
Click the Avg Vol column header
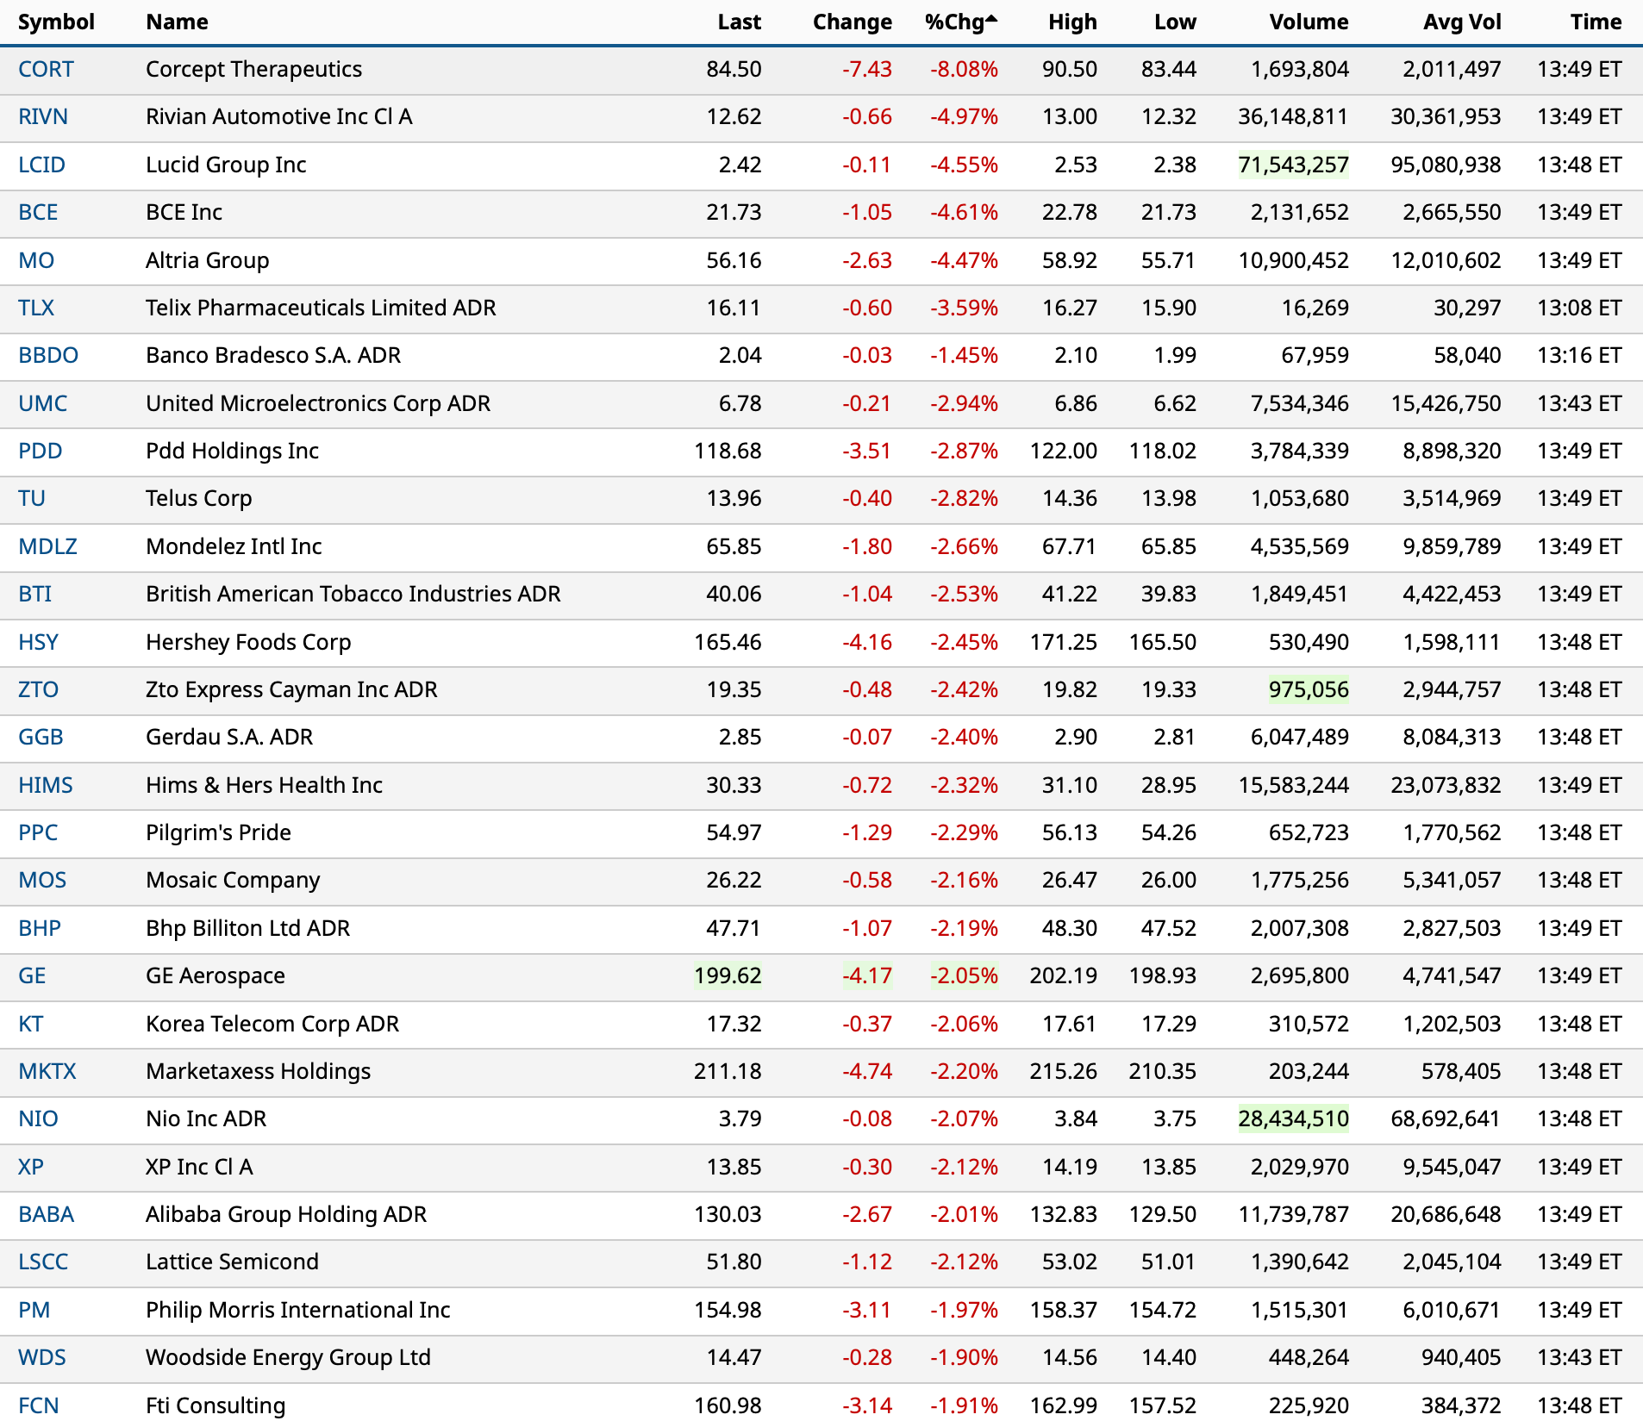pos(1461,22)
